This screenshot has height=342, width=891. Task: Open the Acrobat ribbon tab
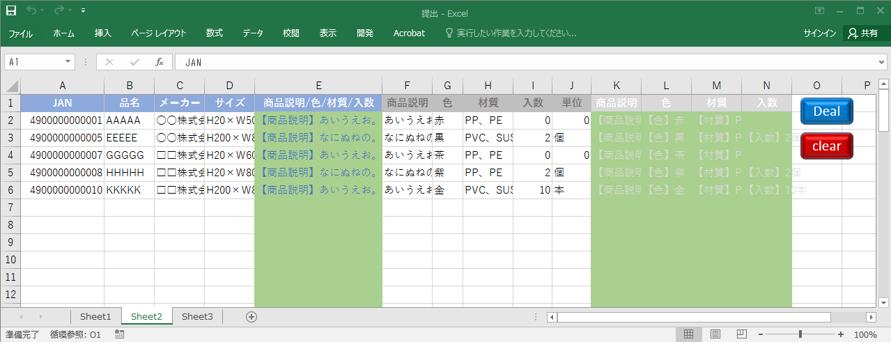(x=409, y=33)
